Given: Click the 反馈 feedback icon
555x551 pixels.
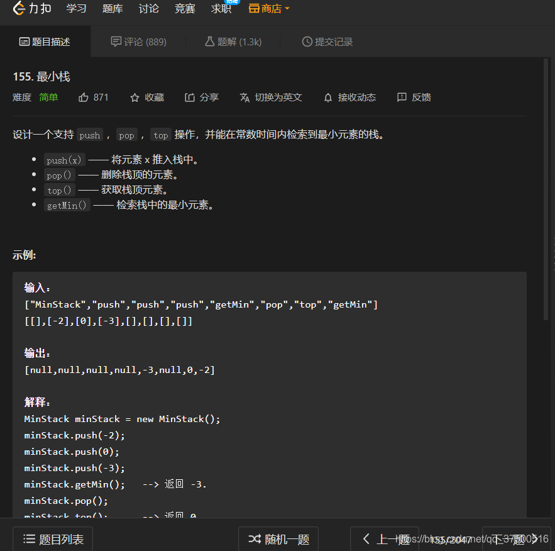Looking at the screenshot, I should (402, 97).
